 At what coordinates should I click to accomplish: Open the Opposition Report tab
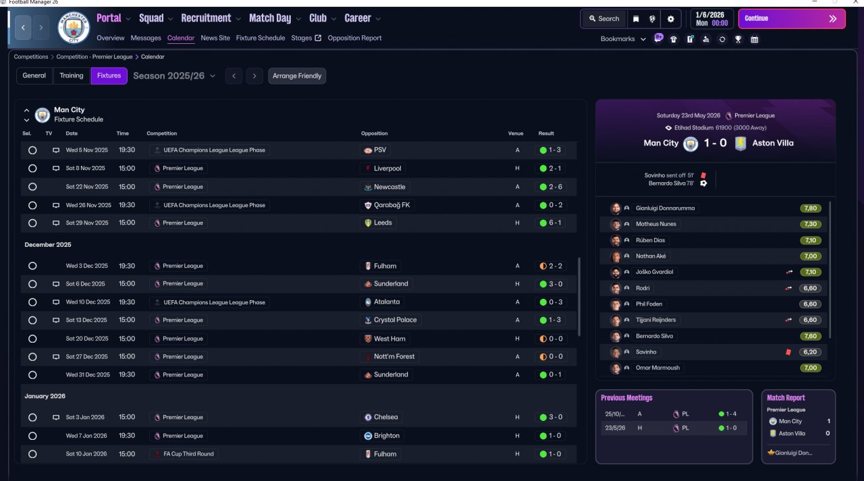(x=354, y=38)
